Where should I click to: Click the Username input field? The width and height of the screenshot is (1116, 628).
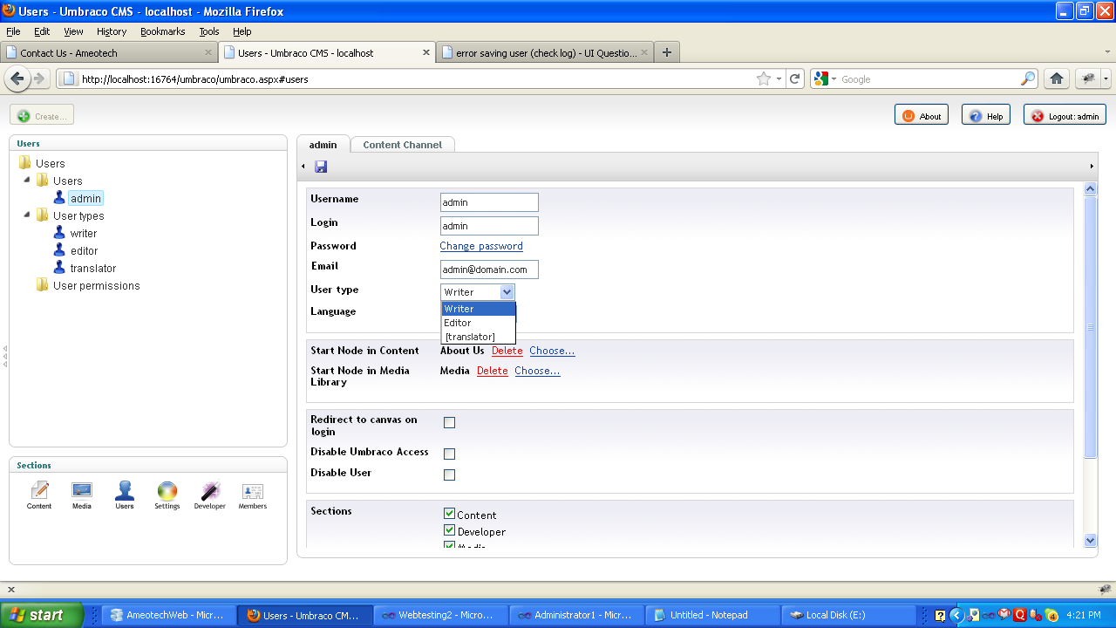pos(489,202)
